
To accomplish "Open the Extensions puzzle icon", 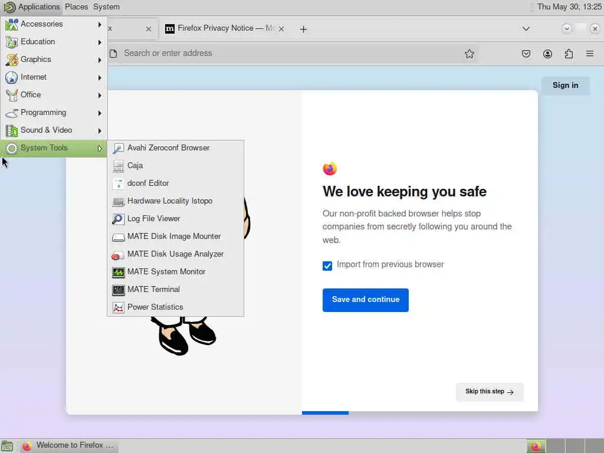I will click(x=569, y=54).
